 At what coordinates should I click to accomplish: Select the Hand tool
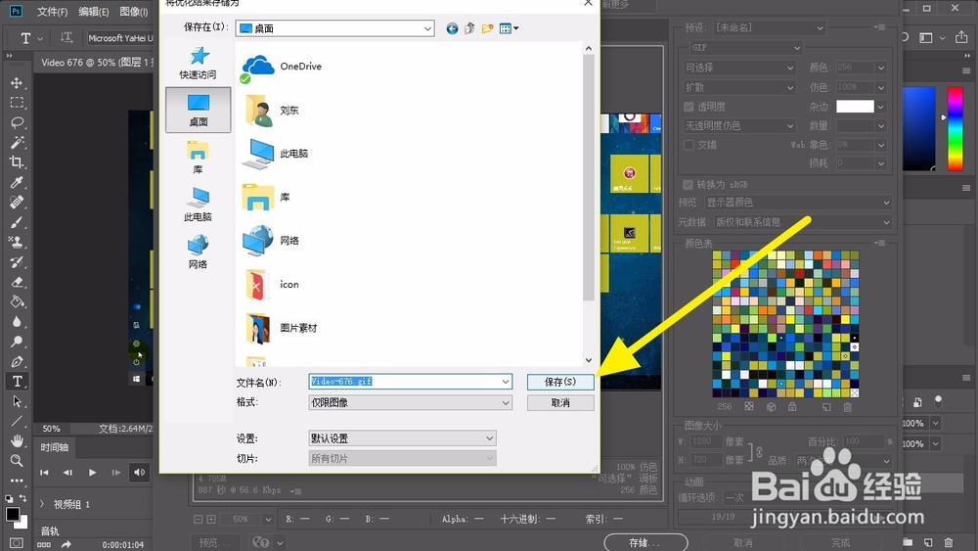[17, 440]
